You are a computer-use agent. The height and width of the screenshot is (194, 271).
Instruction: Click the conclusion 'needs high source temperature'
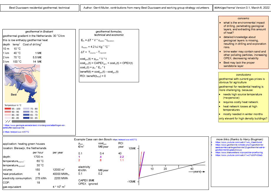(x=242, y=96)
